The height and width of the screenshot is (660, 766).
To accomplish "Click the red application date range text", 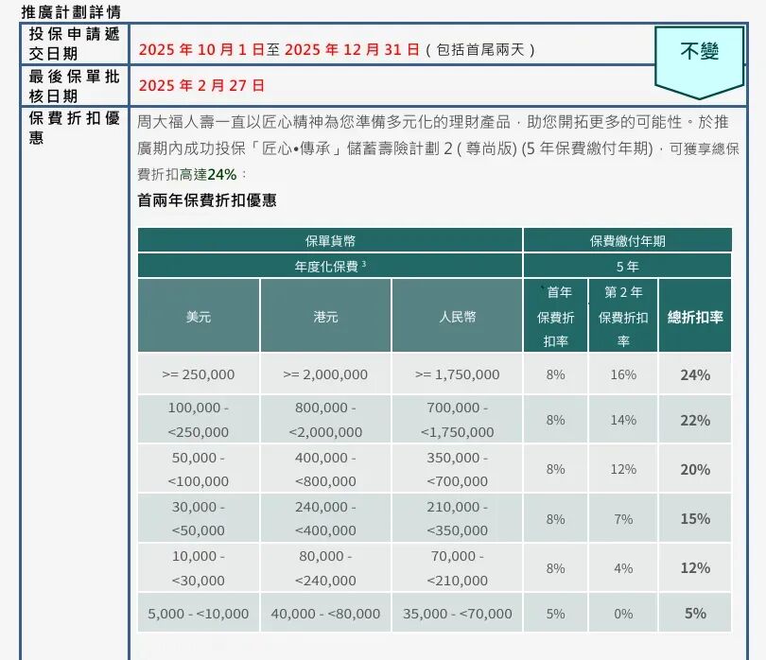I will click(x=279, y=49).
